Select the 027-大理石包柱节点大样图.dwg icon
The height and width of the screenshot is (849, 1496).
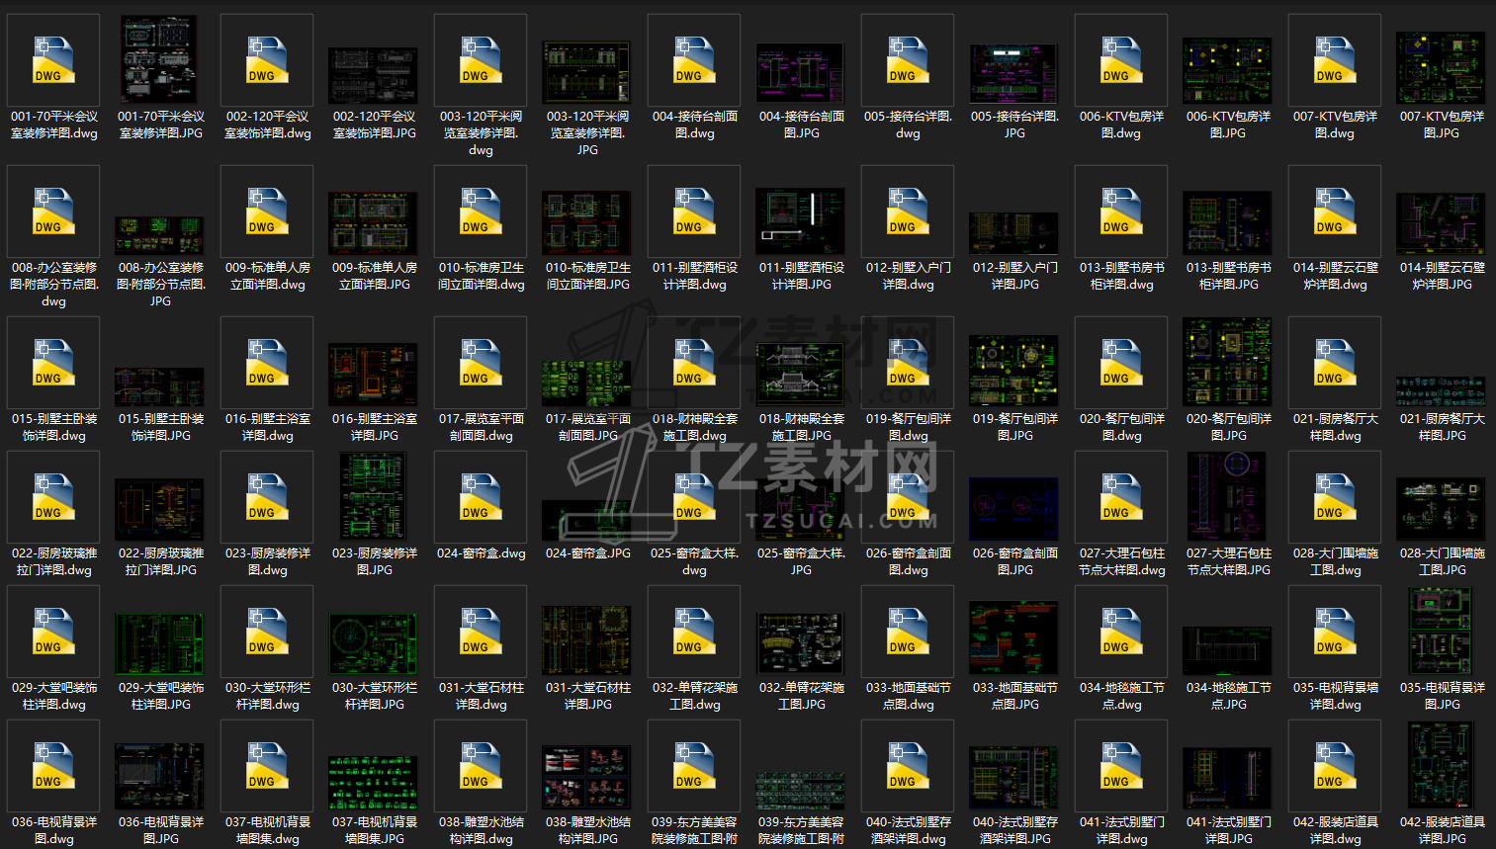(1121, 497)
